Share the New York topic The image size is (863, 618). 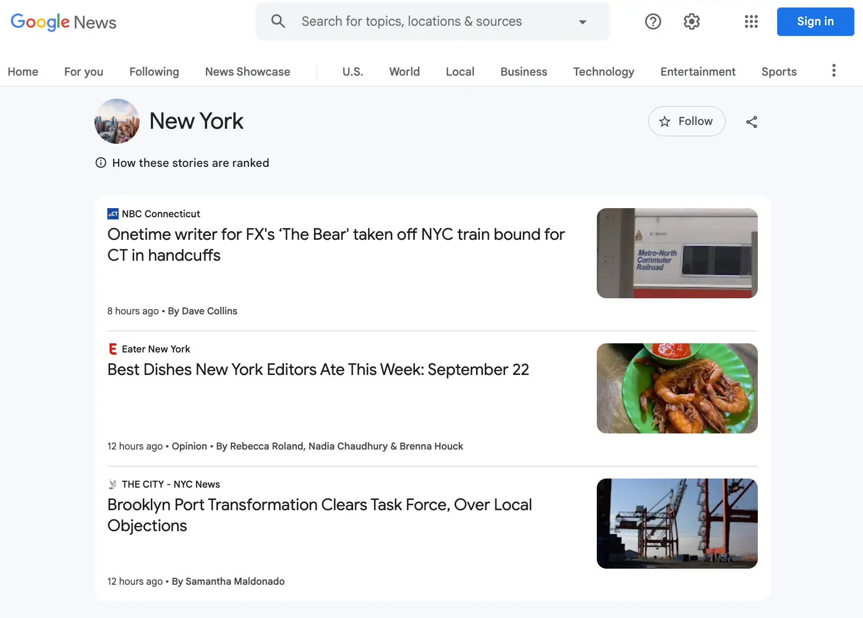click(x=751, y=122)
